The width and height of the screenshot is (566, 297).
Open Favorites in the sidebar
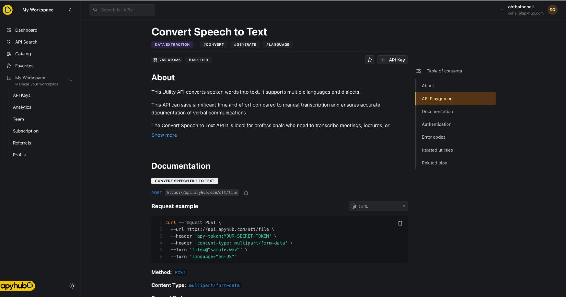click(24, 66)
